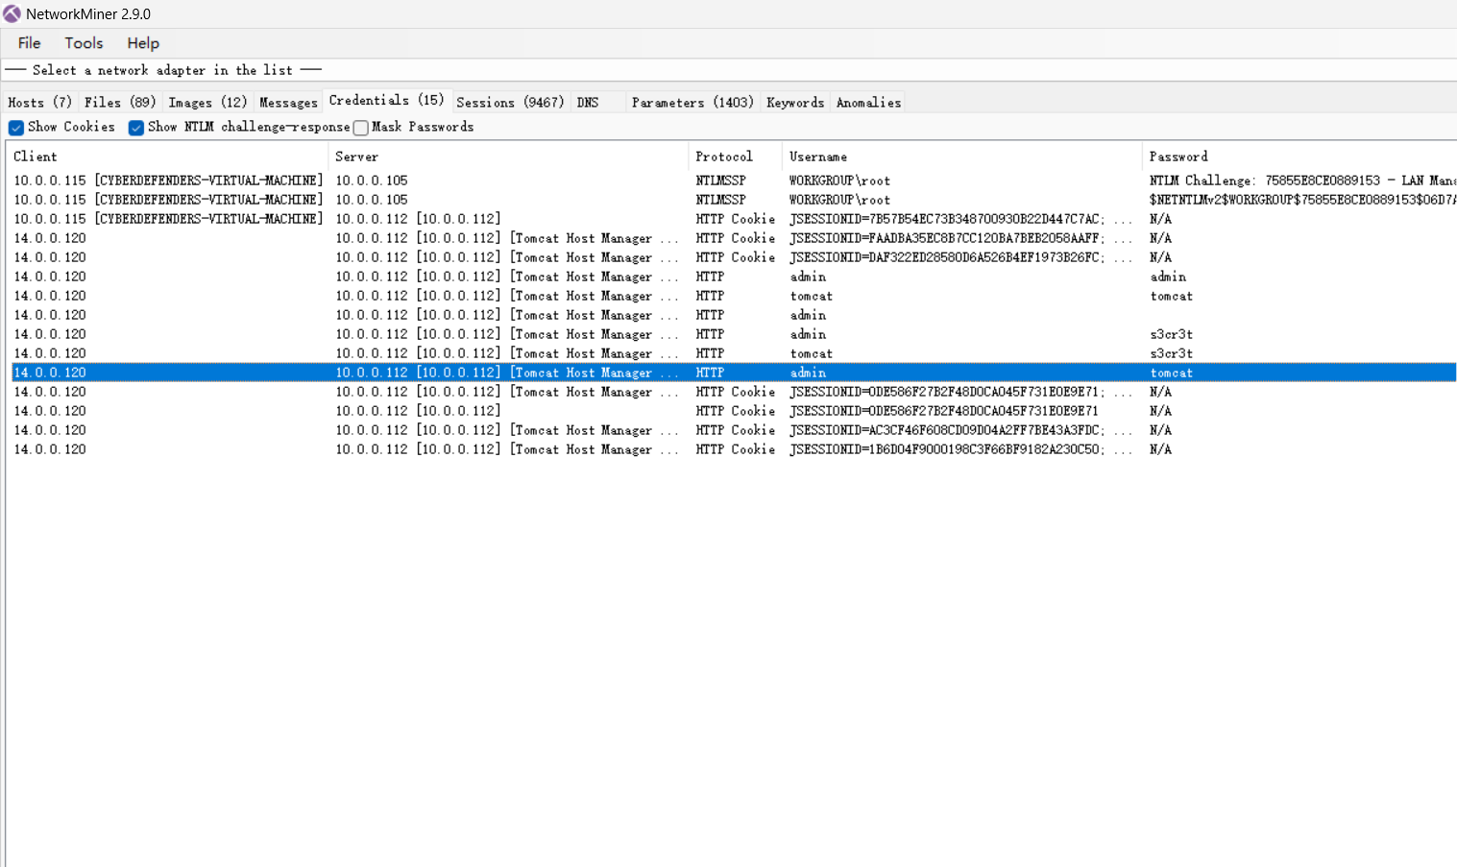Viewport: 1457px width, 867px height.
Task: Open the File menu
Action: (29, 43)
